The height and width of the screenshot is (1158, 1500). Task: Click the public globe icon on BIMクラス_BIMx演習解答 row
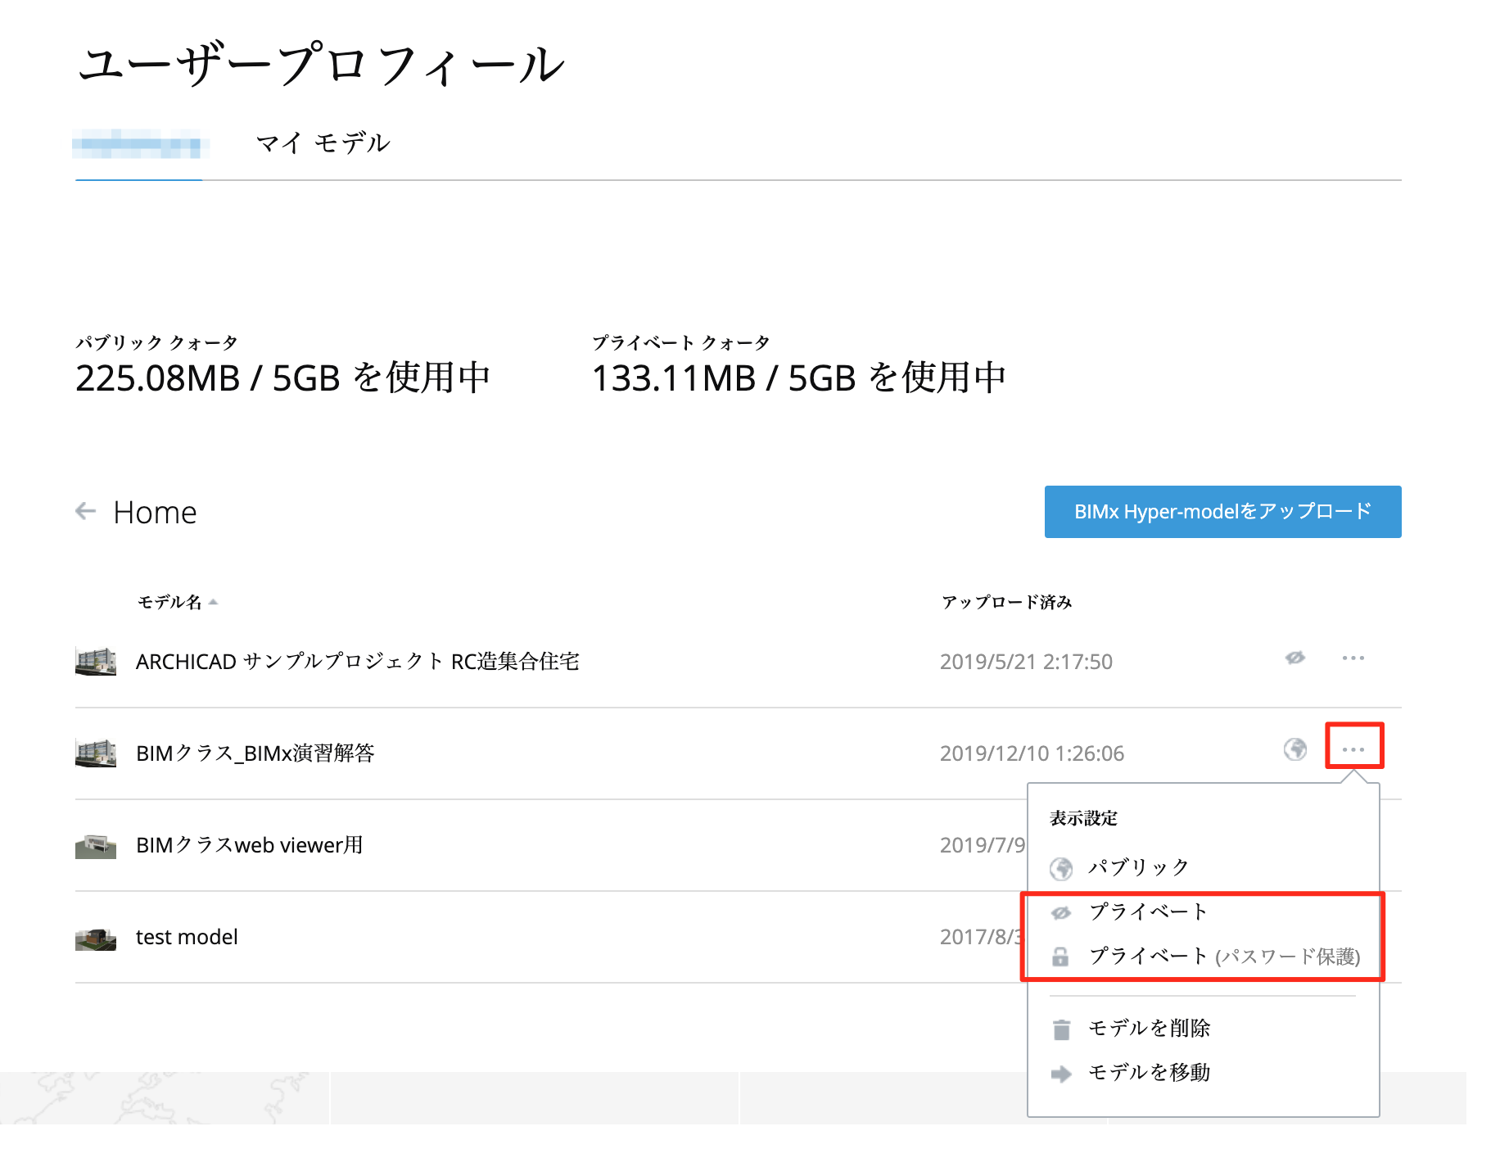point(1294,749)
